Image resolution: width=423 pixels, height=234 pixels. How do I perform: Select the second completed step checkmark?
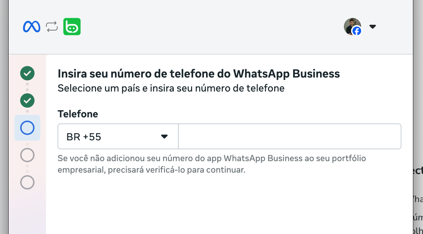tap(27, 100)
